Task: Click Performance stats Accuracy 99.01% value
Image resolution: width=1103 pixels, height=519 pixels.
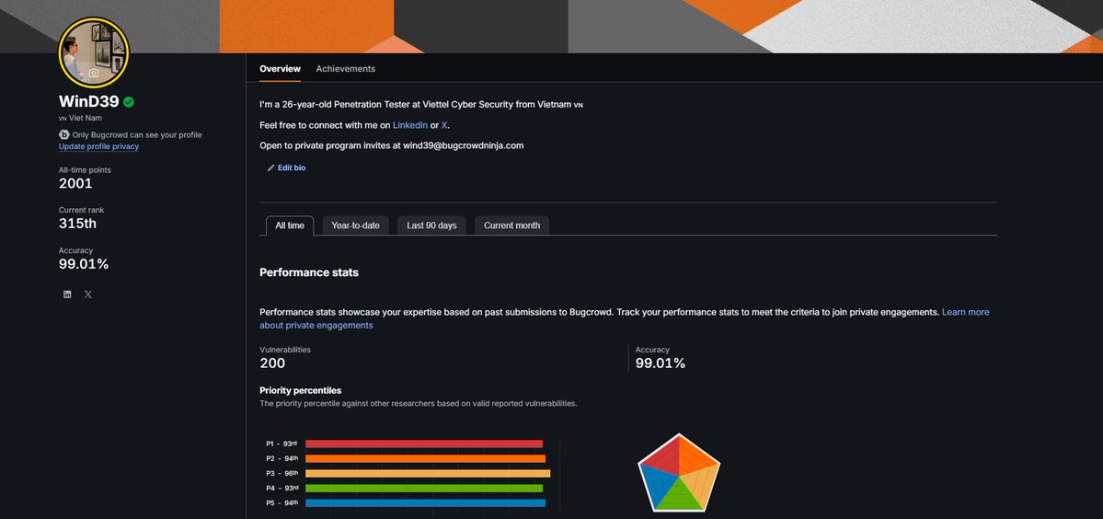Action: click(x=660, y=363)
